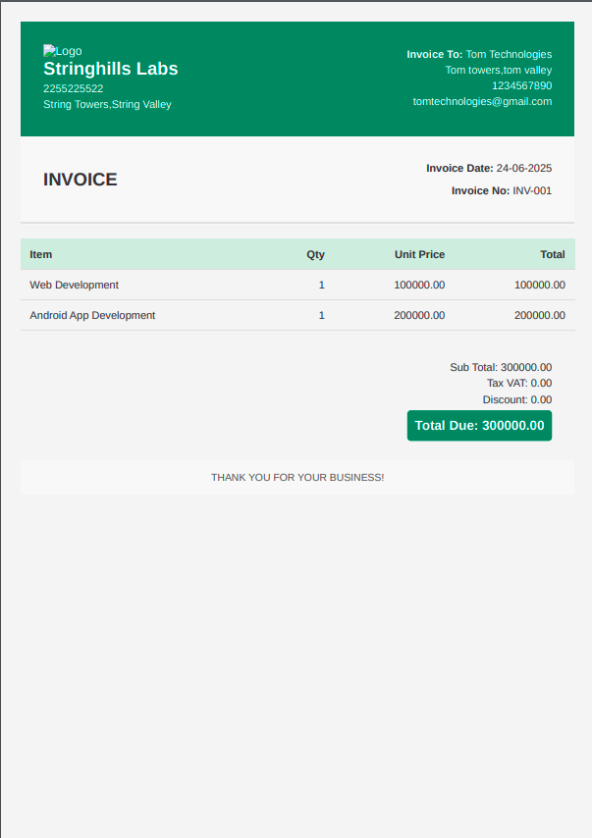Click the THANK YOU FOR YOUR BUSINESS footer
Viewport: 592px width, 838px height.
click(297, 477)
